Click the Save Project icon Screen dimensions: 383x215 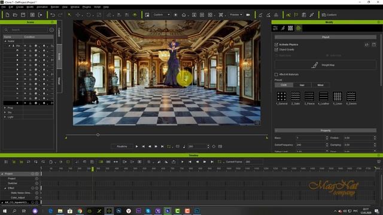coord(23,15)
